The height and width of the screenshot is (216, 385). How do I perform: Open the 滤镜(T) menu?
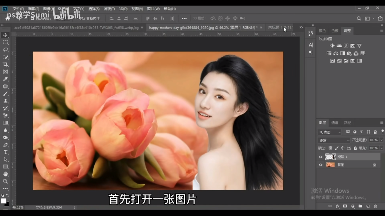109,9
